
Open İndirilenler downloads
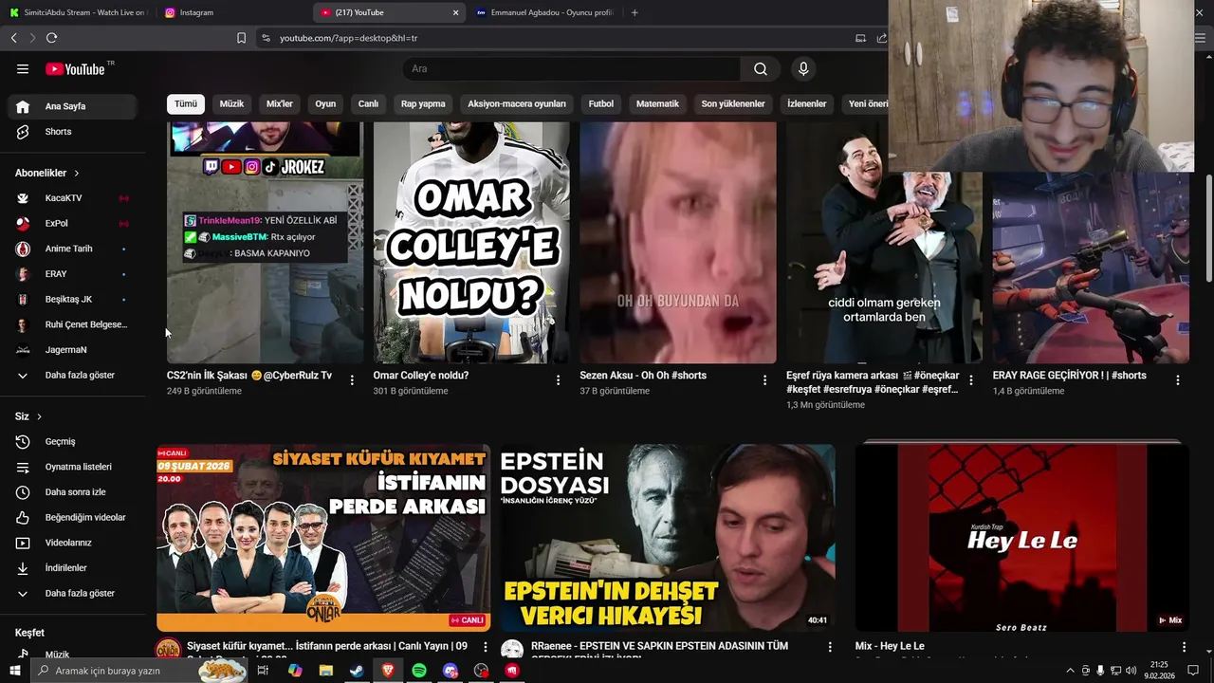click(72, 568)
